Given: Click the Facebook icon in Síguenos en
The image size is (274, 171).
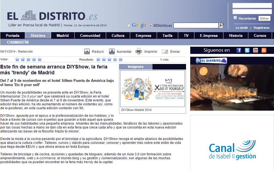Looking at the screenshot, I should [x=239, y=50].
